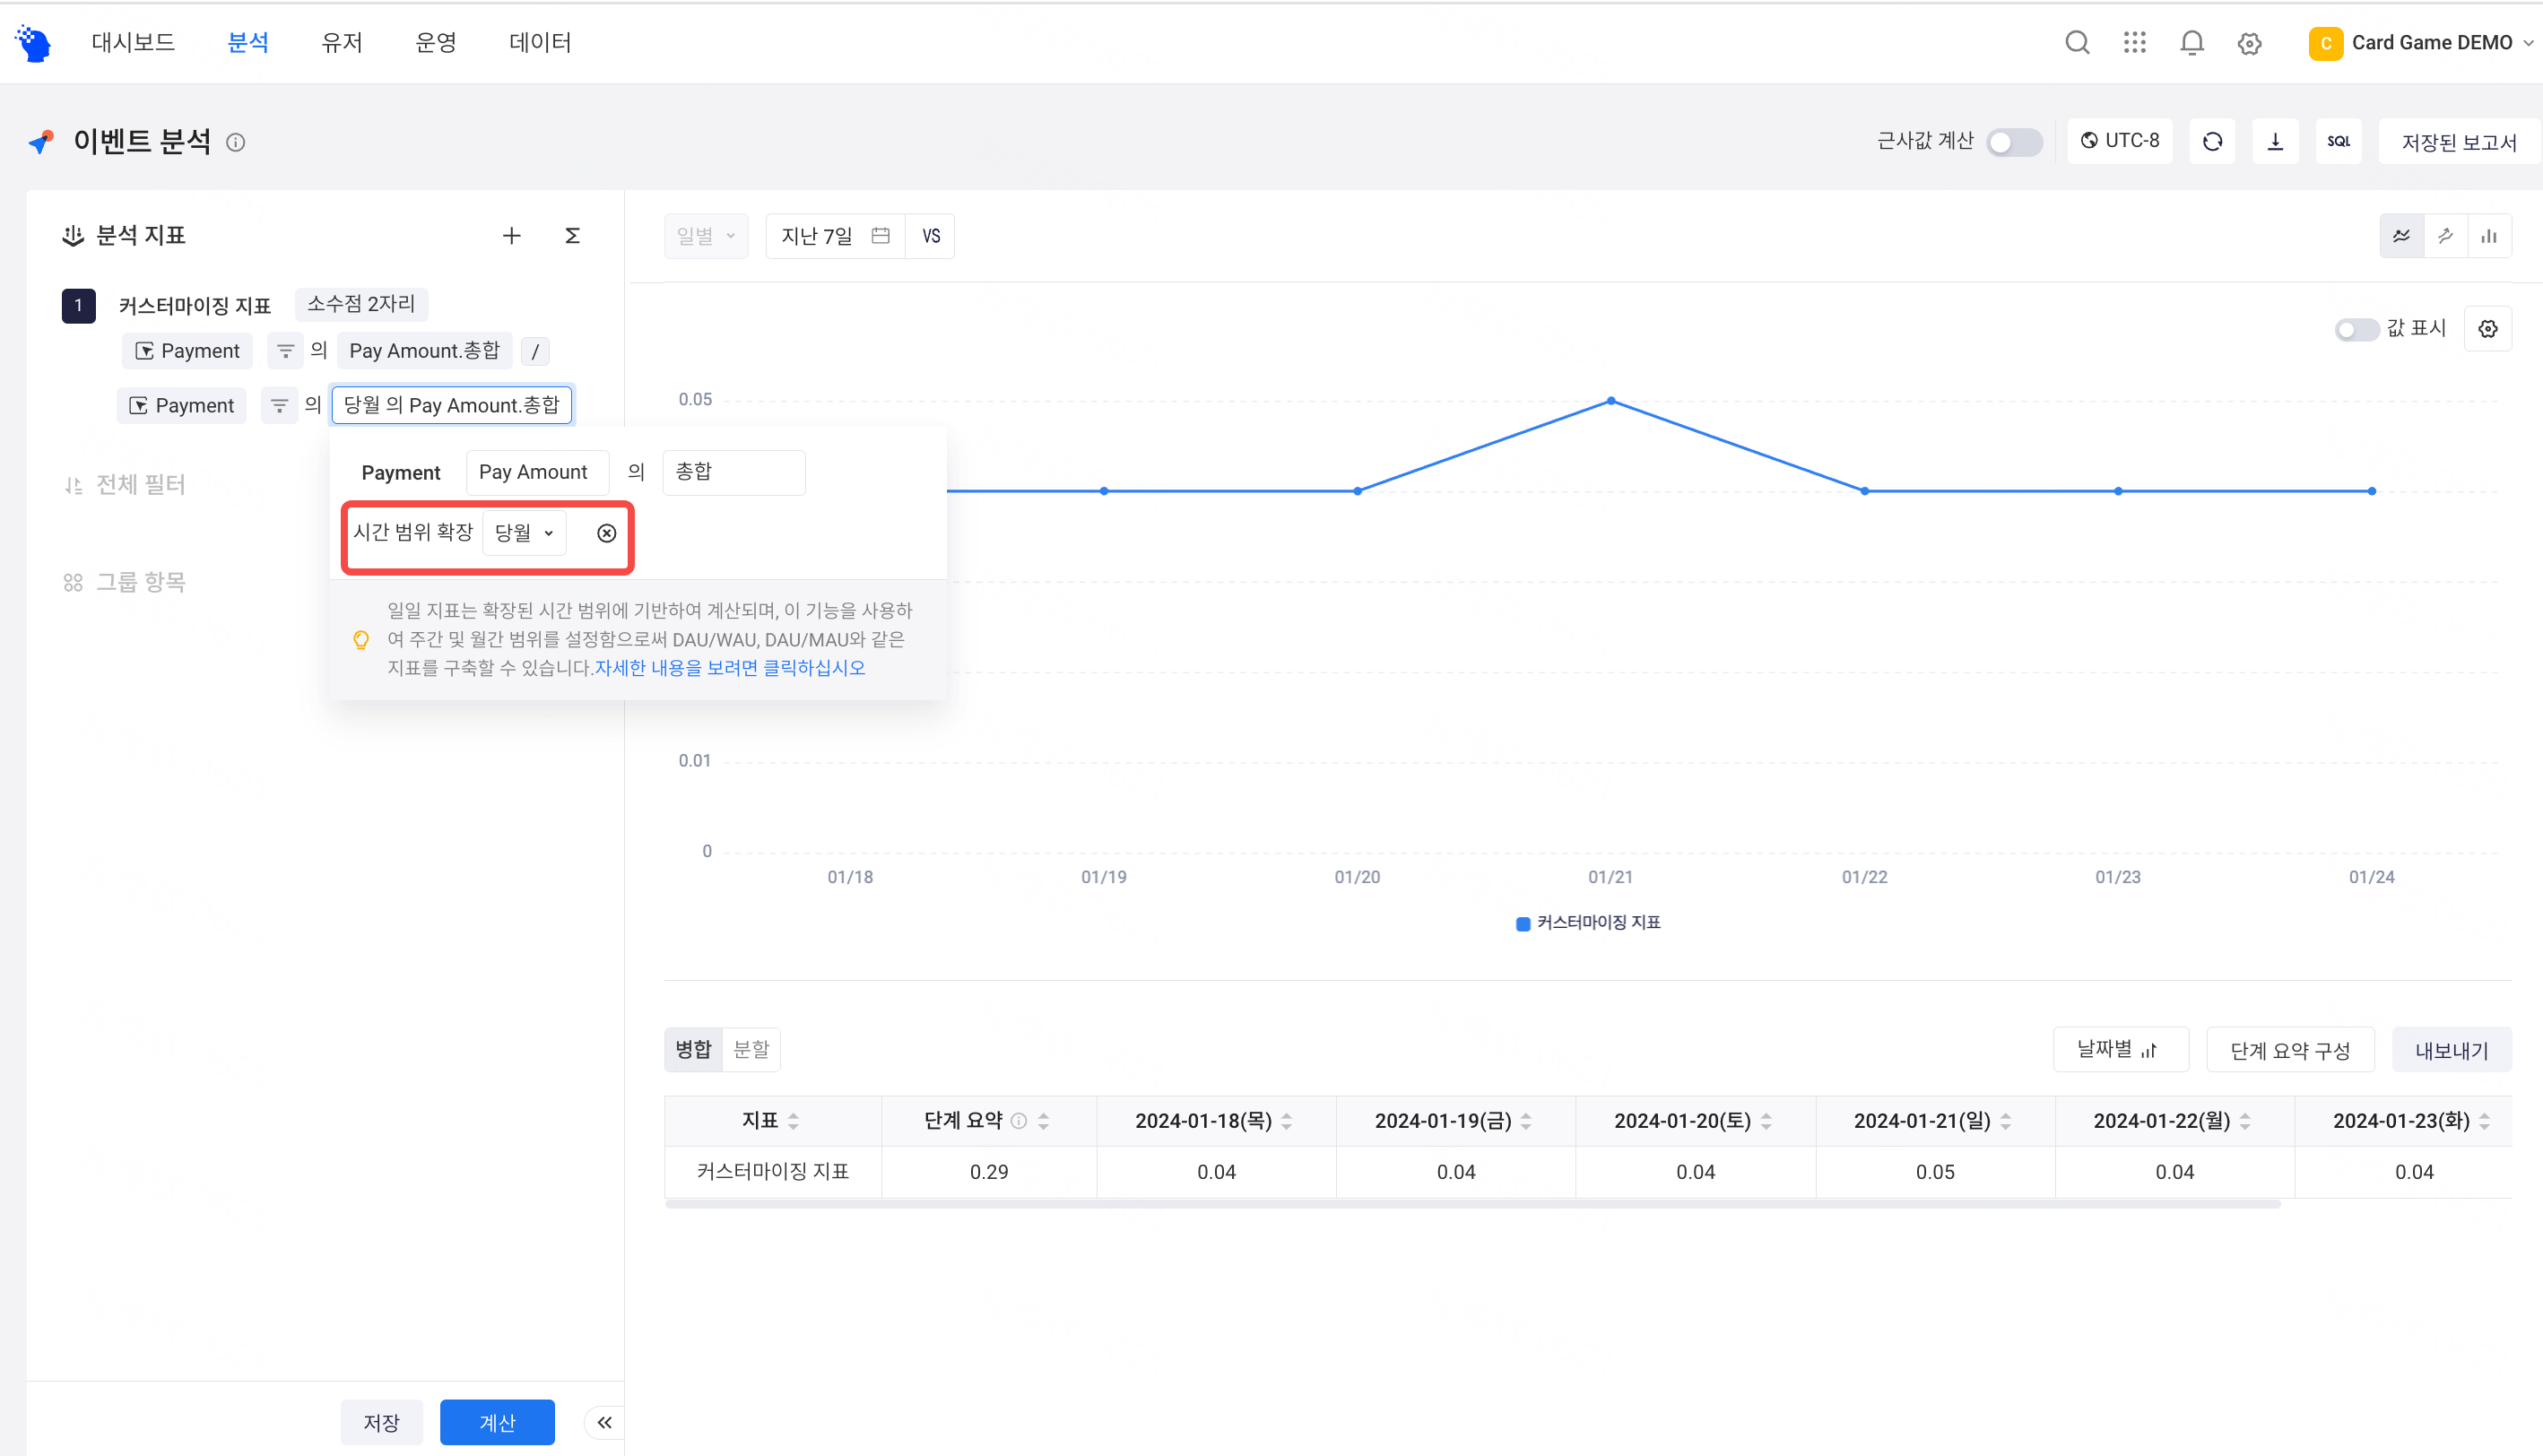Collapse the left panel with double chevron
The image size is (2543, 1456).
coord(604,1422)
